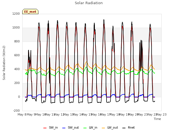Toggle the SW_out legend entry

click(70, 127)
